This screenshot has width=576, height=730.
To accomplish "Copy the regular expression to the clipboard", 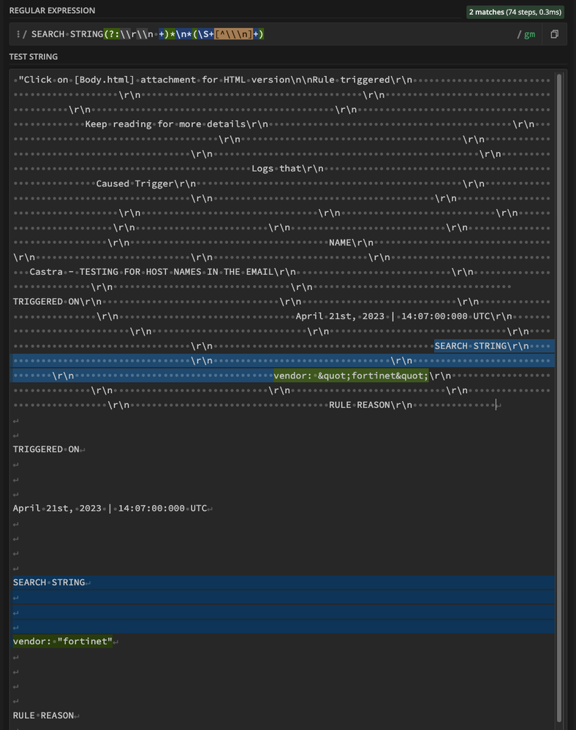I will coord(554,34).
